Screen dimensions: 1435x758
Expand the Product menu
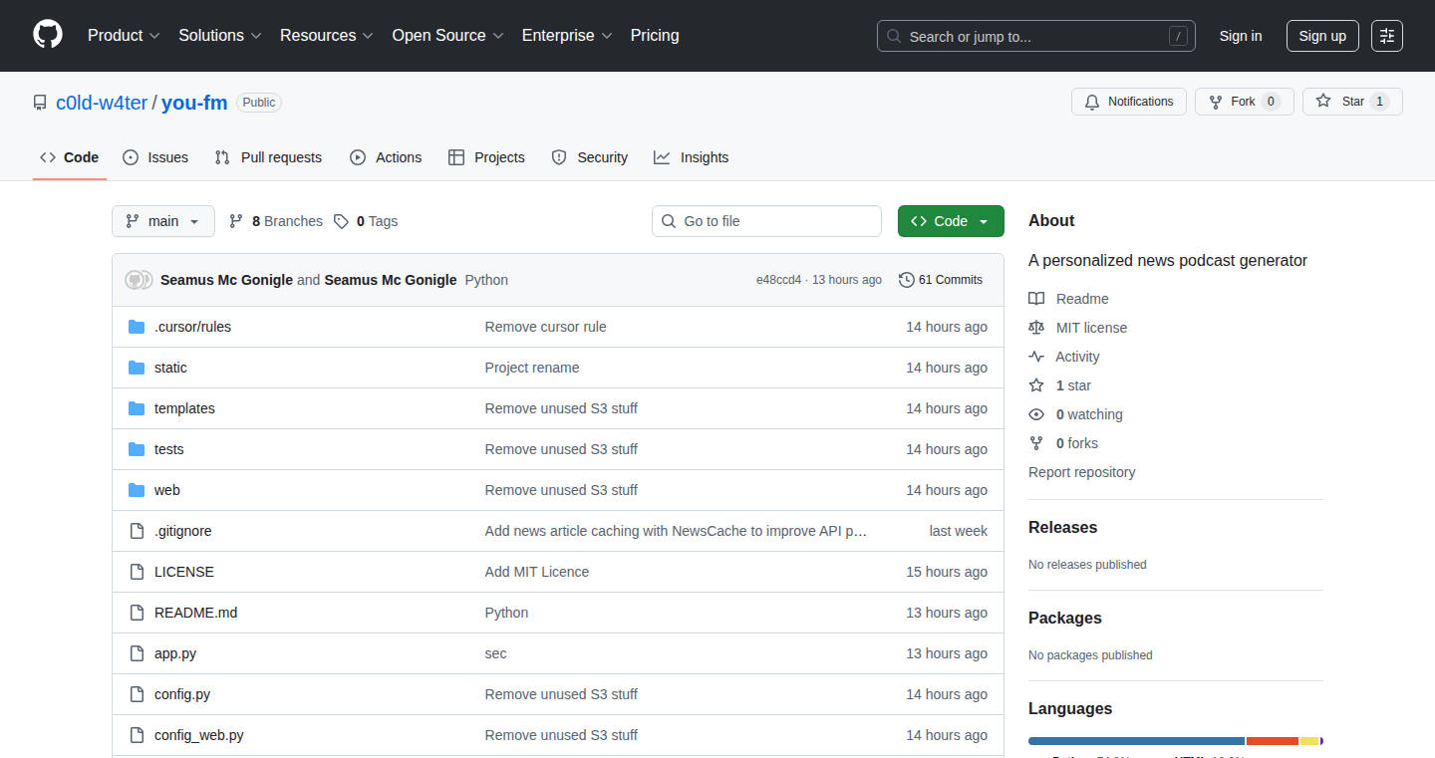(124, 35)
